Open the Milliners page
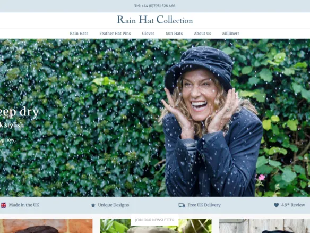The image size is (310, 233). point(231,34)
